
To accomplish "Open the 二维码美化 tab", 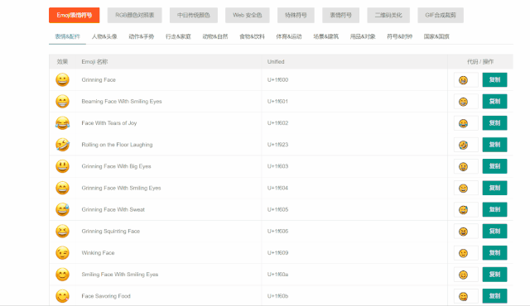I will (388, 15).
